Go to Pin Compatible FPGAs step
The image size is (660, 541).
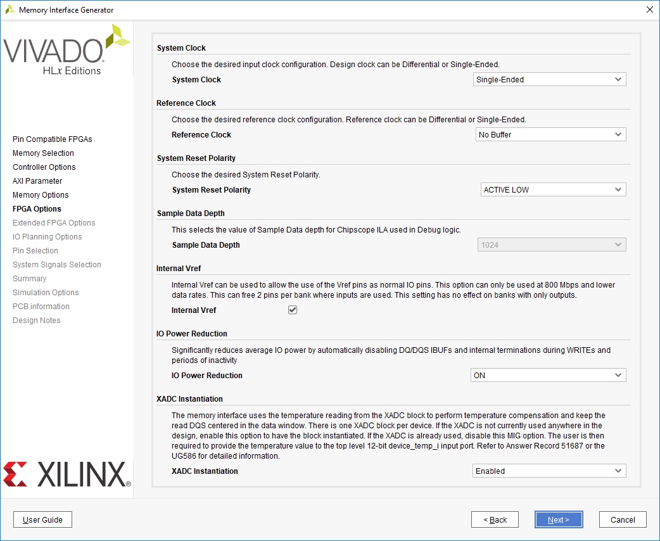(x=53, y=139)
